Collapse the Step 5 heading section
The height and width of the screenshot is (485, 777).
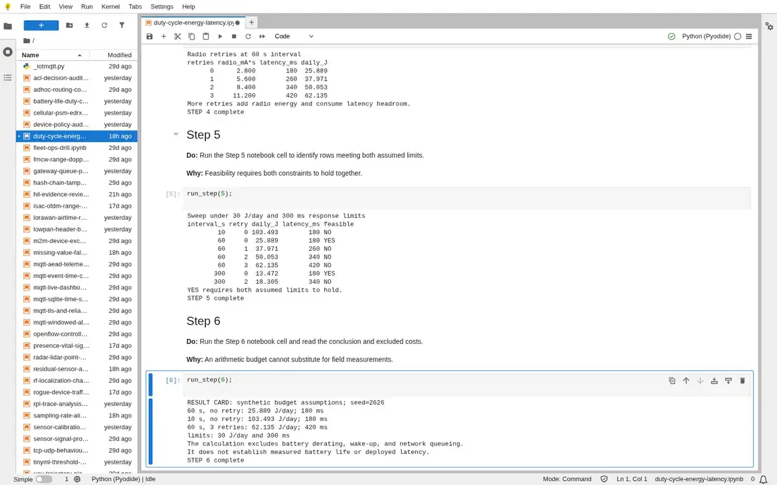click(175, 135)
